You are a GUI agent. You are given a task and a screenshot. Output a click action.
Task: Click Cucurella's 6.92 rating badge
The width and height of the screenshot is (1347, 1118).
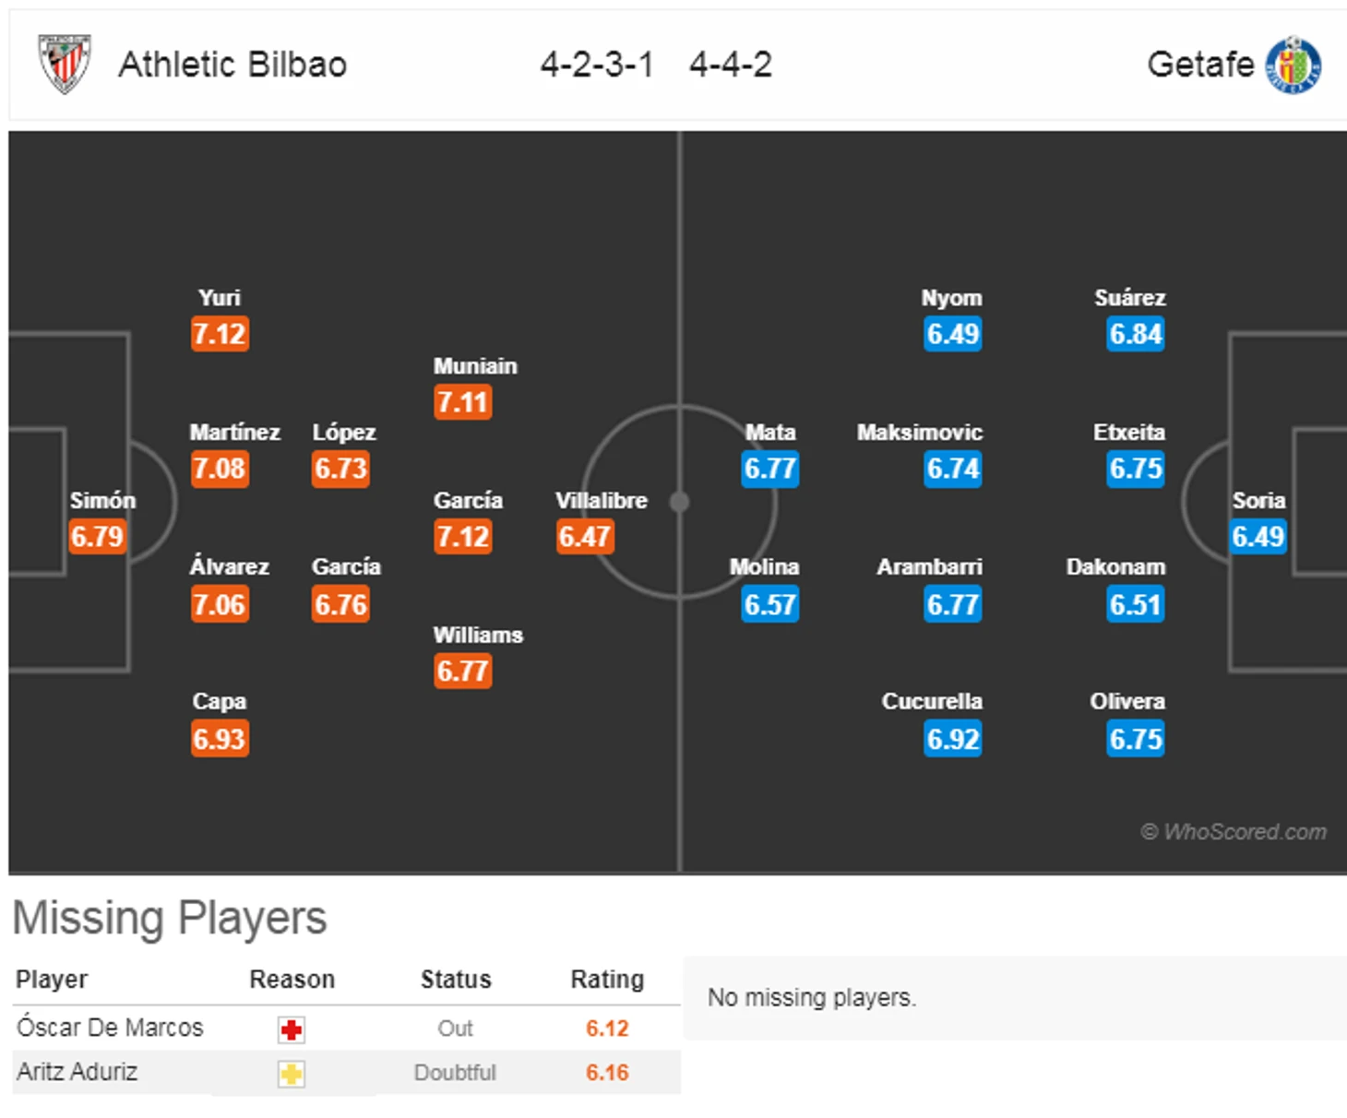(x=952, y=739)
